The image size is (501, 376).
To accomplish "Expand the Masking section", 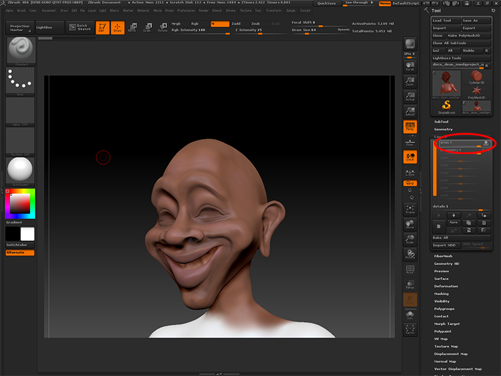I will click(x=442, y=293).
